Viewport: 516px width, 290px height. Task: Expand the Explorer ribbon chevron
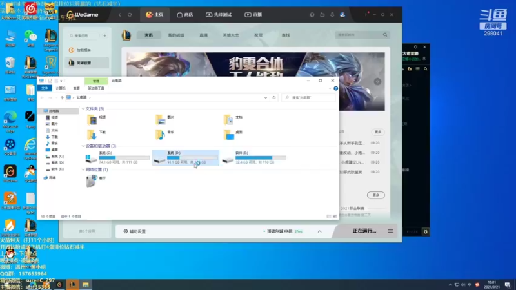point(330,88)
